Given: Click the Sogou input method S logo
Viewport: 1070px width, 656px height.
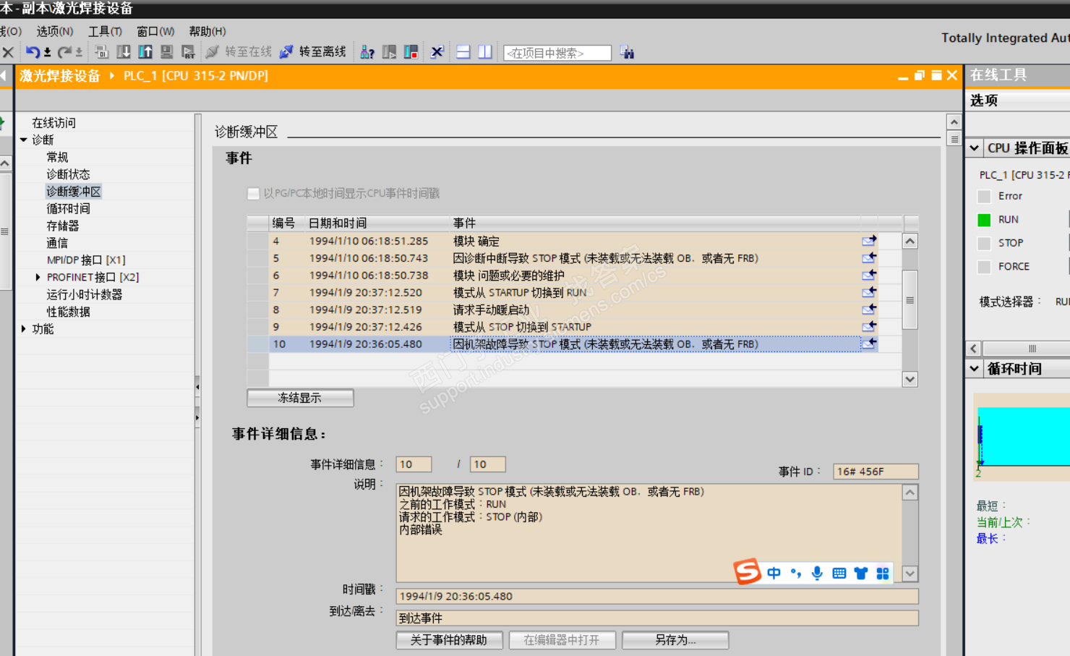Looking at the screenshot, I should [x=748, y=571].
